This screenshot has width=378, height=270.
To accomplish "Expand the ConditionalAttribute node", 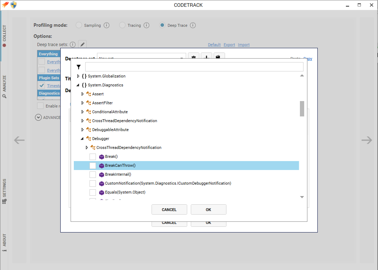I will tap(82, 112).
